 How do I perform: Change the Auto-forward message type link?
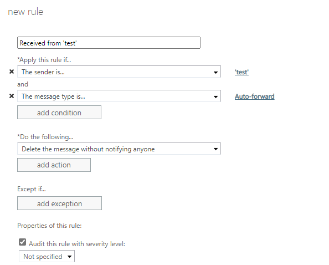coord(255,96)
